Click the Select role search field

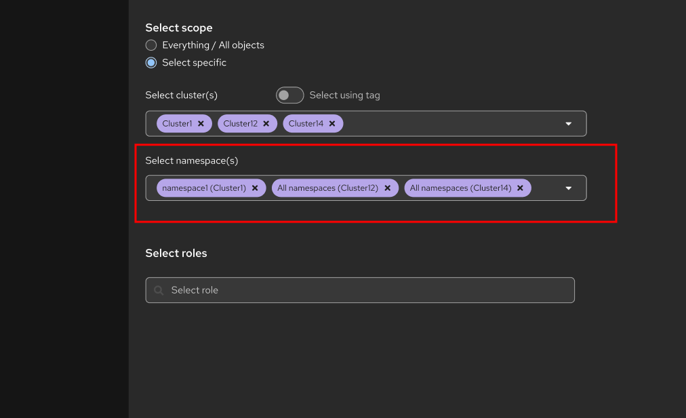tap(366, 290)
